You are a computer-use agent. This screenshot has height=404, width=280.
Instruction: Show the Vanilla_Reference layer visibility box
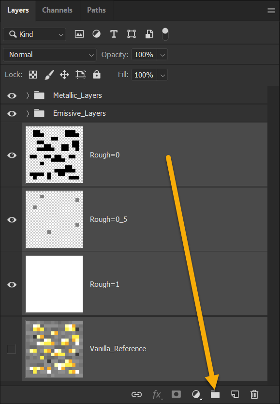coord(11,349)
